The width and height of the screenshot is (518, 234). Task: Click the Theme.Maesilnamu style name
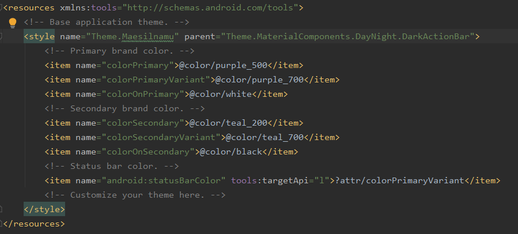pyautogui.click(x=133, y=36)
